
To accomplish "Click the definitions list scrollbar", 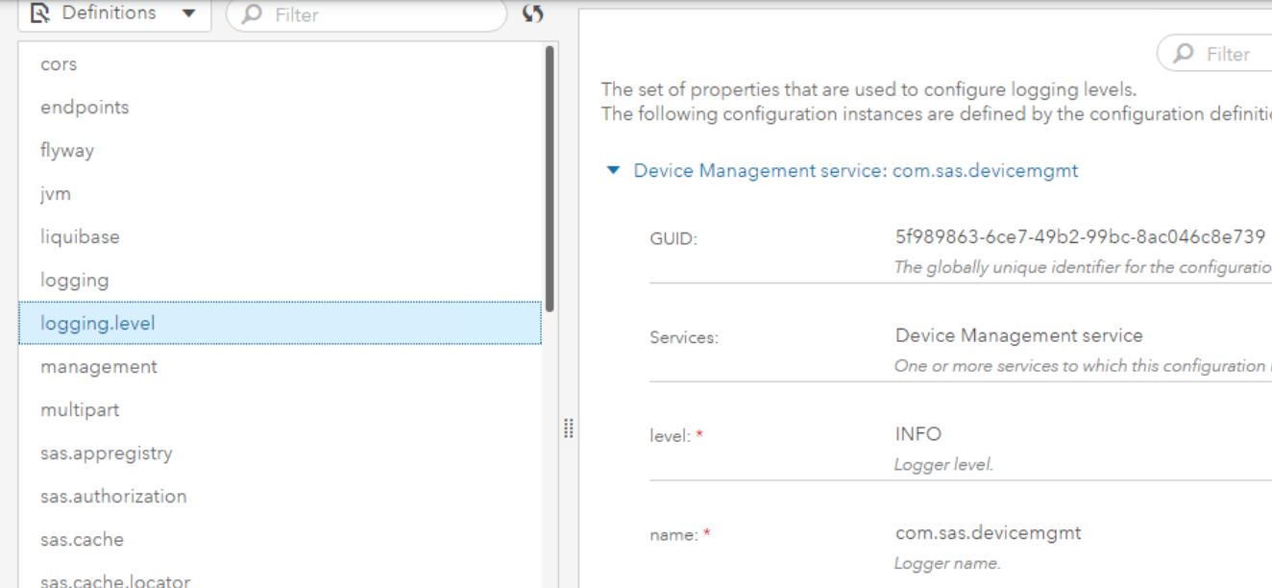I will 550,178.
